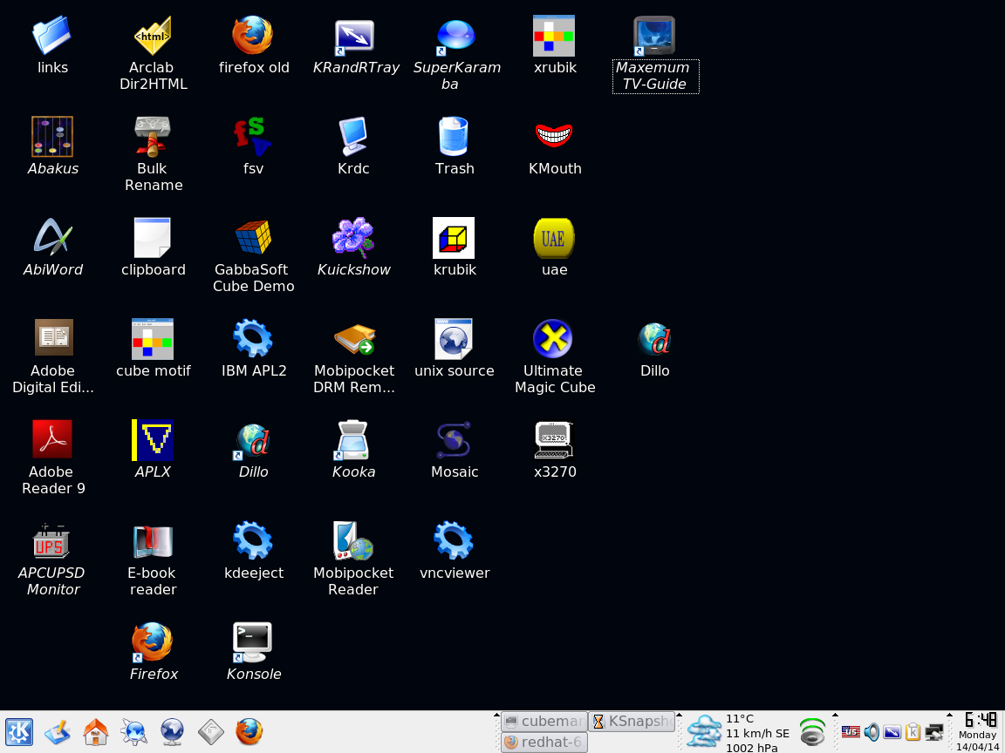
Task: Launch Konqueror from the panel
Action: coord(134,731)
